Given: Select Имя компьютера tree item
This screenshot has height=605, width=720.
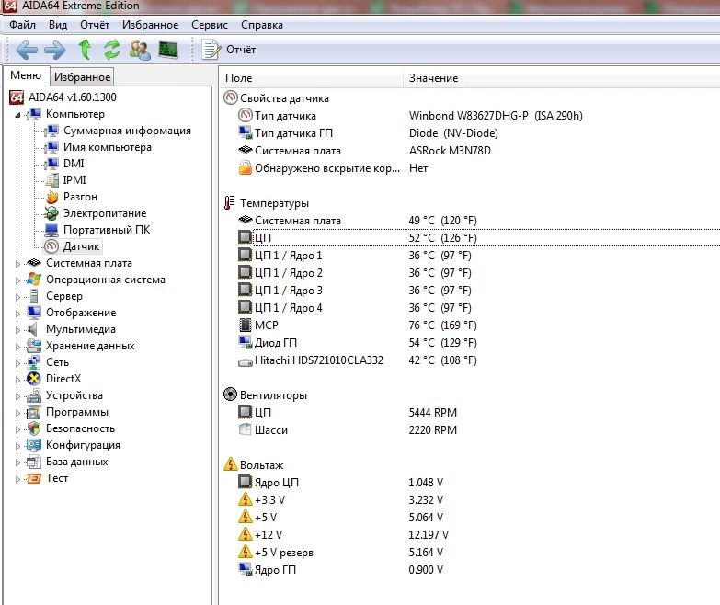Looking at the screenshot, I should (107, 147).
